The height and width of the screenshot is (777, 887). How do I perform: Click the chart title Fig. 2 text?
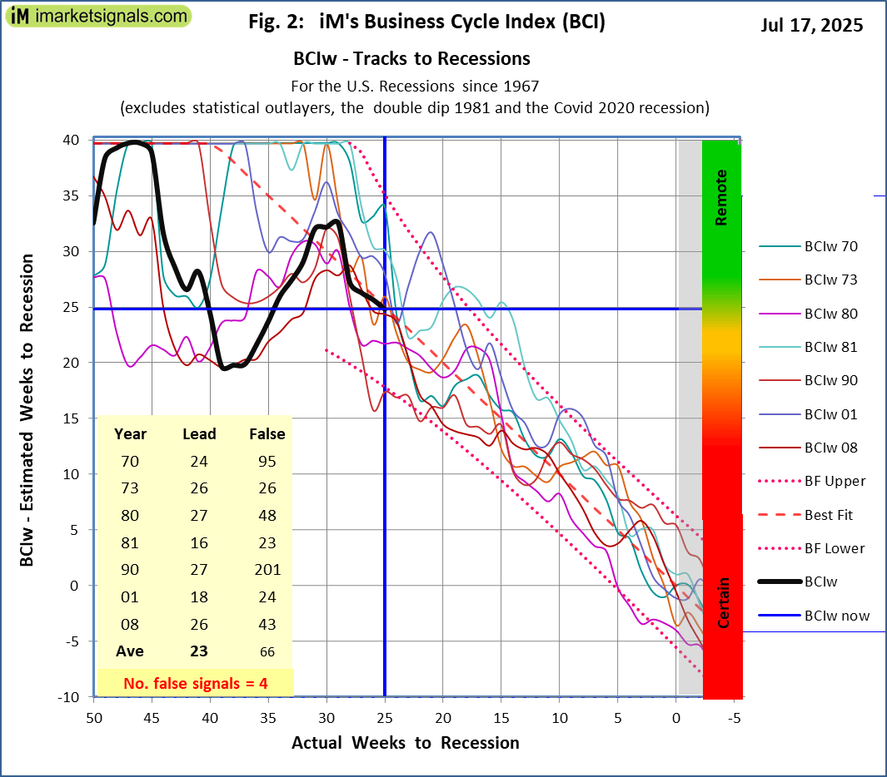click(x=426, y=23)
